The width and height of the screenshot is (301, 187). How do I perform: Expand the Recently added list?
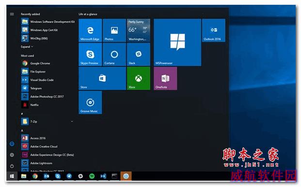point(27,47)
